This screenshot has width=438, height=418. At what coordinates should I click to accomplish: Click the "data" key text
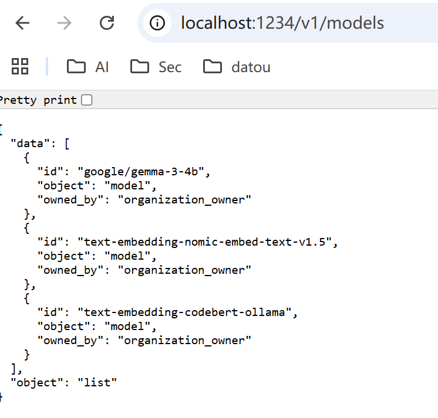tap(30, 144)
